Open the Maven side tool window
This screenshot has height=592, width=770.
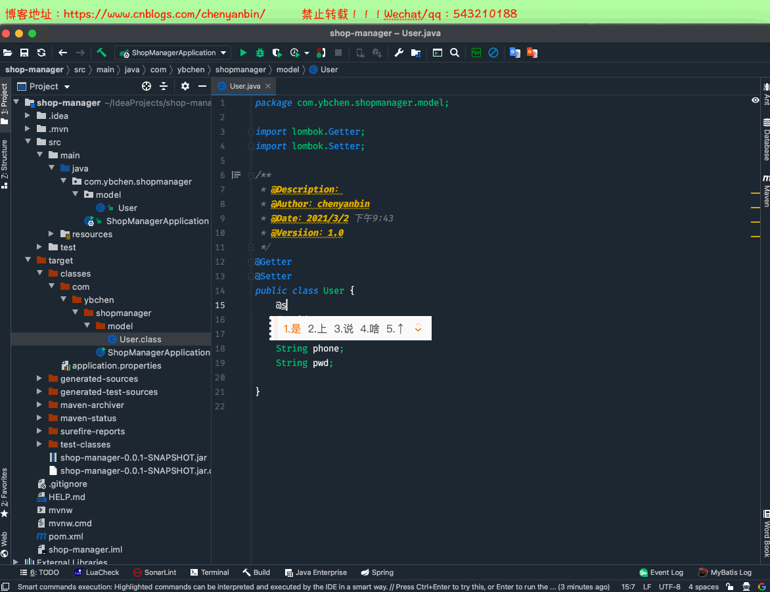click(x=766, y=191)
